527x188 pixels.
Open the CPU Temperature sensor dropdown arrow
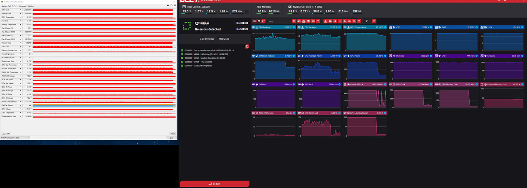coord(20,113)
